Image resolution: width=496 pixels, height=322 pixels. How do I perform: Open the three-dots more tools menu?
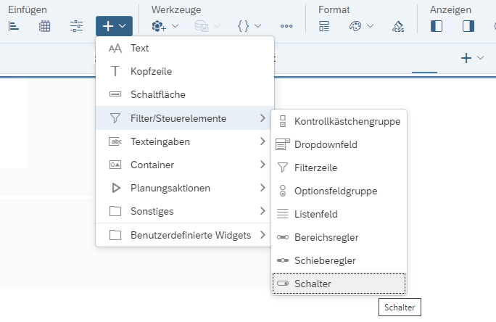pos(286,26)
